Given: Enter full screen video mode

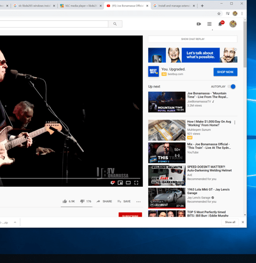Looking at the screenshot, I should [136, 182].
